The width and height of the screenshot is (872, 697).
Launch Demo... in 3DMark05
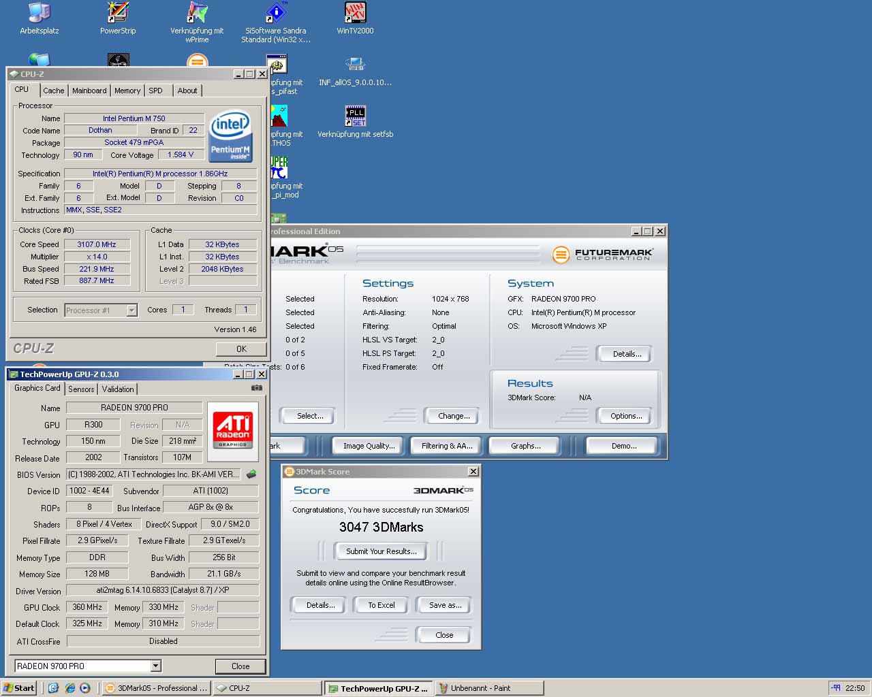point(623,446)
